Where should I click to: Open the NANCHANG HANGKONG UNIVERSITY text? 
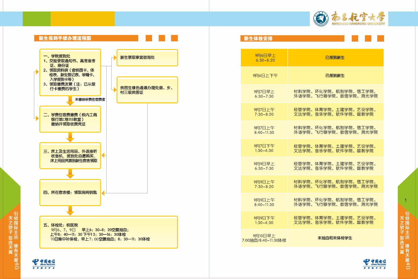(358, 24)
